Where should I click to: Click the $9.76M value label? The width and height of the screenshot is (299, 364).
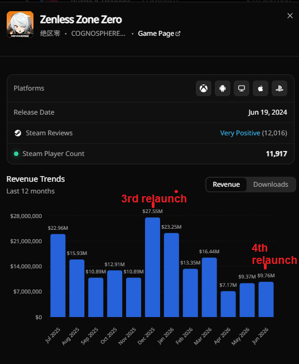click(x=266, y=276)
